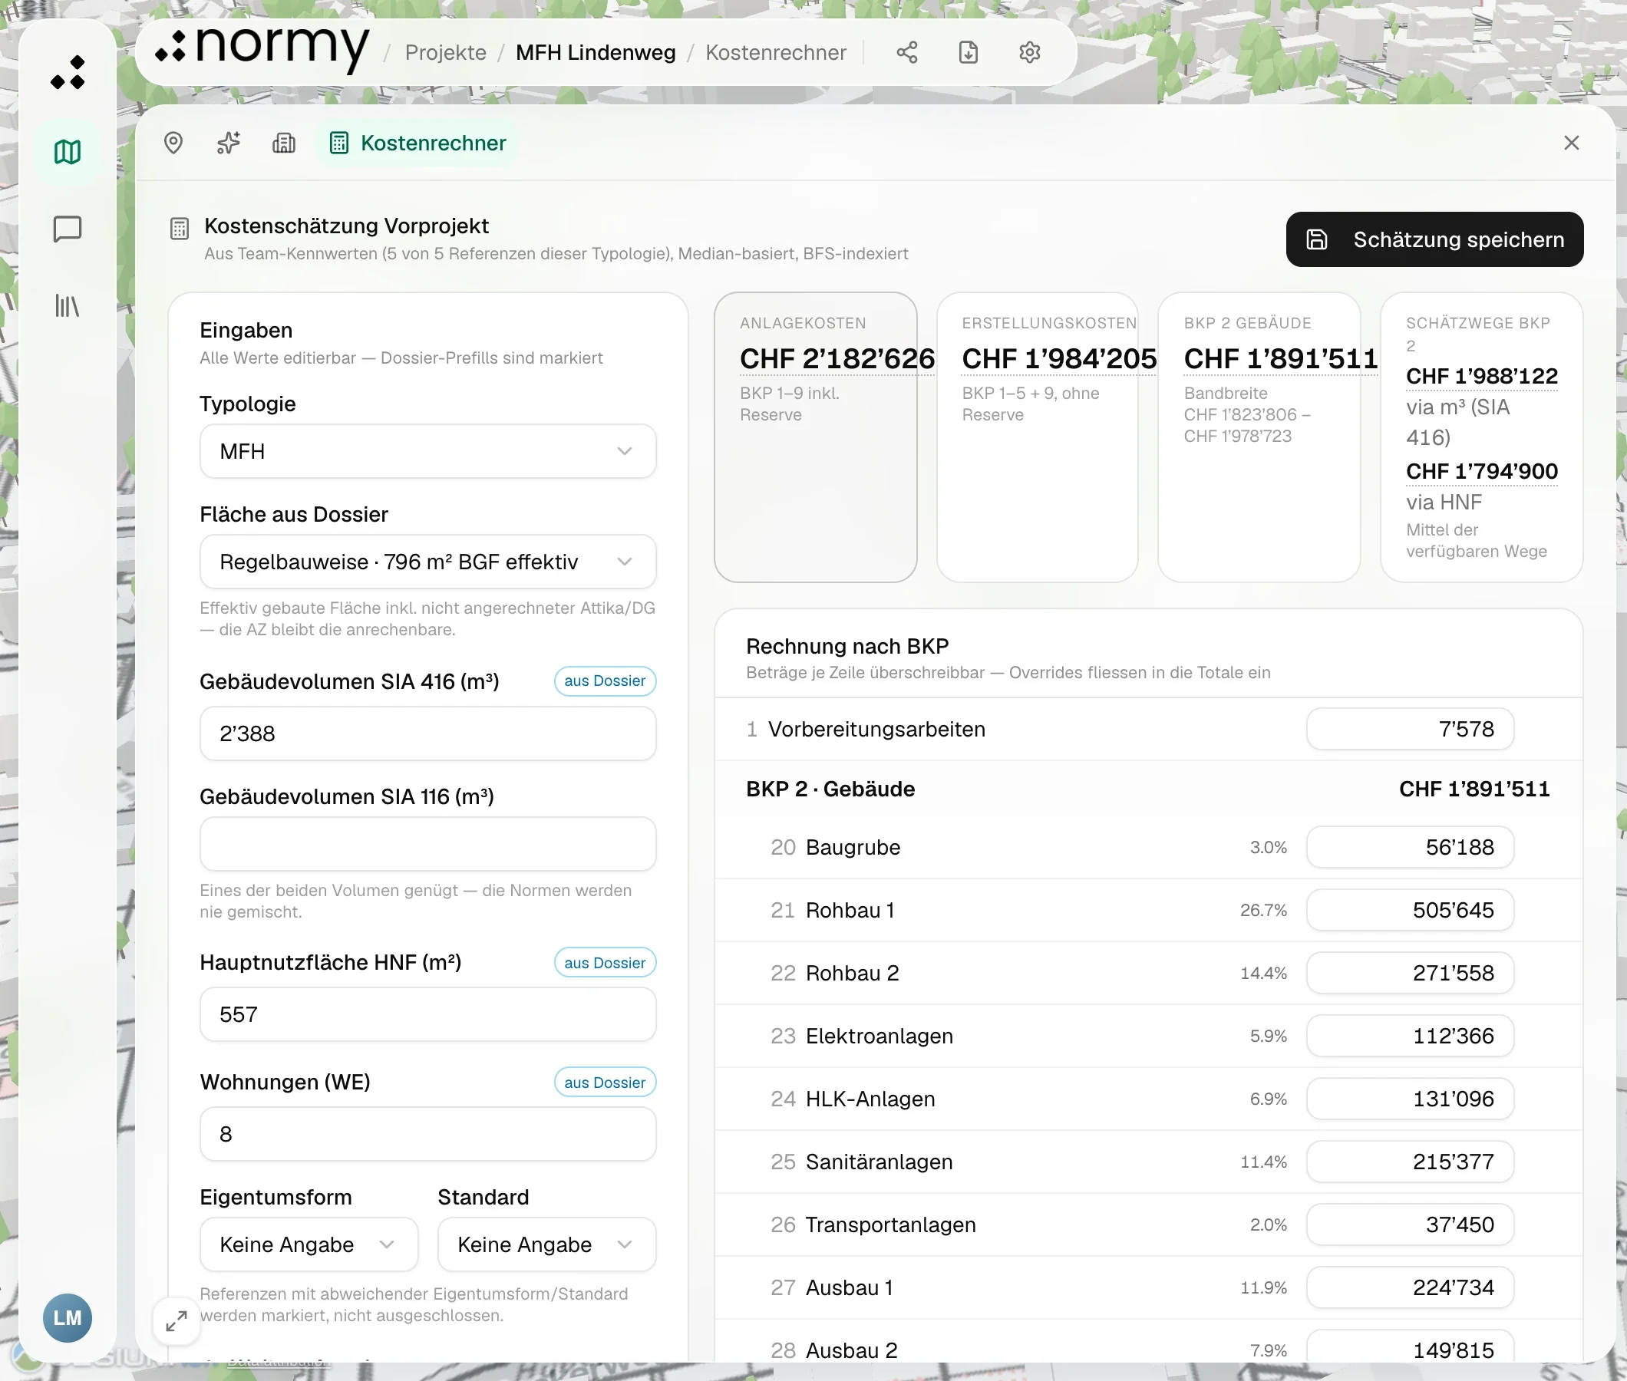The width and height of the screenshot is (1627, 1381).
Task: Edit Rohbau 1 amount field
Action: (x=1409, y=911)
